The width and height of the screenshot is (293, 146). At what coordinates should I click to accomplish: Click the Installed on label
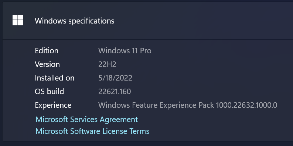tap(55, 78)
